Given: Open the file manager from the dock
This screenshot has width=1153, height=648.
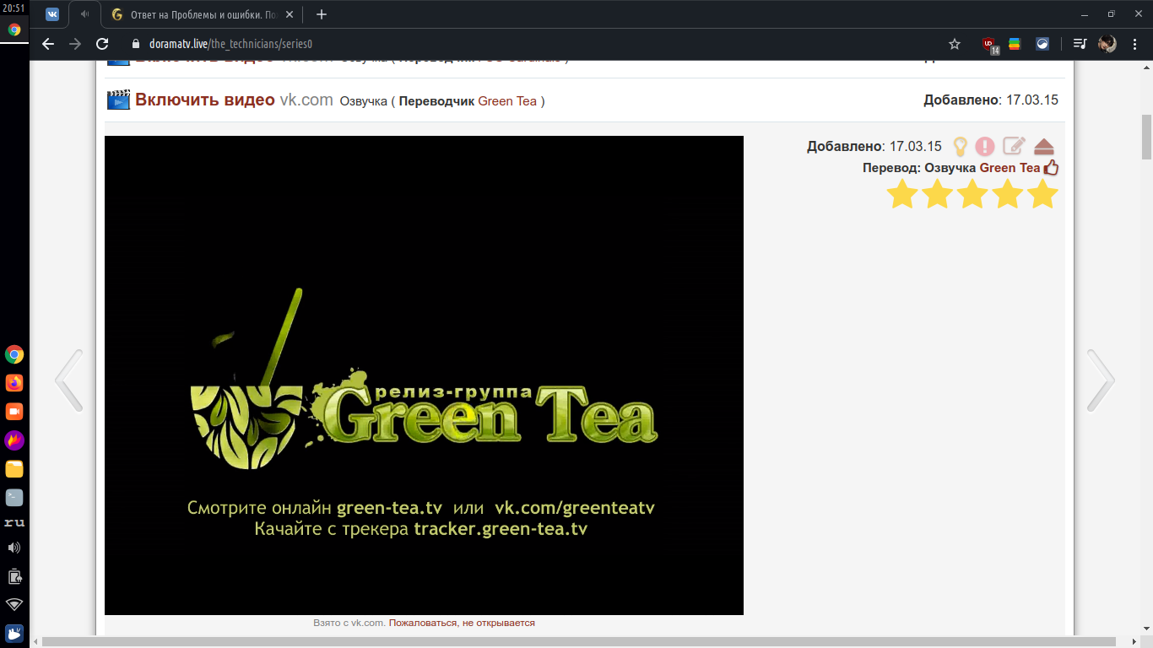Looking at the screenshot, I should pyautogui.click(x=14, y=469).
